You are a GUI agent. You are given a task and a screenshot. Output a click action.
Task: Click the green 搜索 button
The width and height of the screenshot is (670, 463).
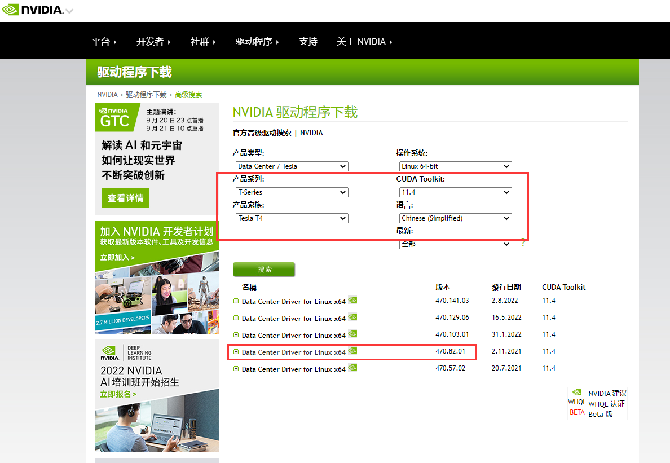tap(264, 270)
